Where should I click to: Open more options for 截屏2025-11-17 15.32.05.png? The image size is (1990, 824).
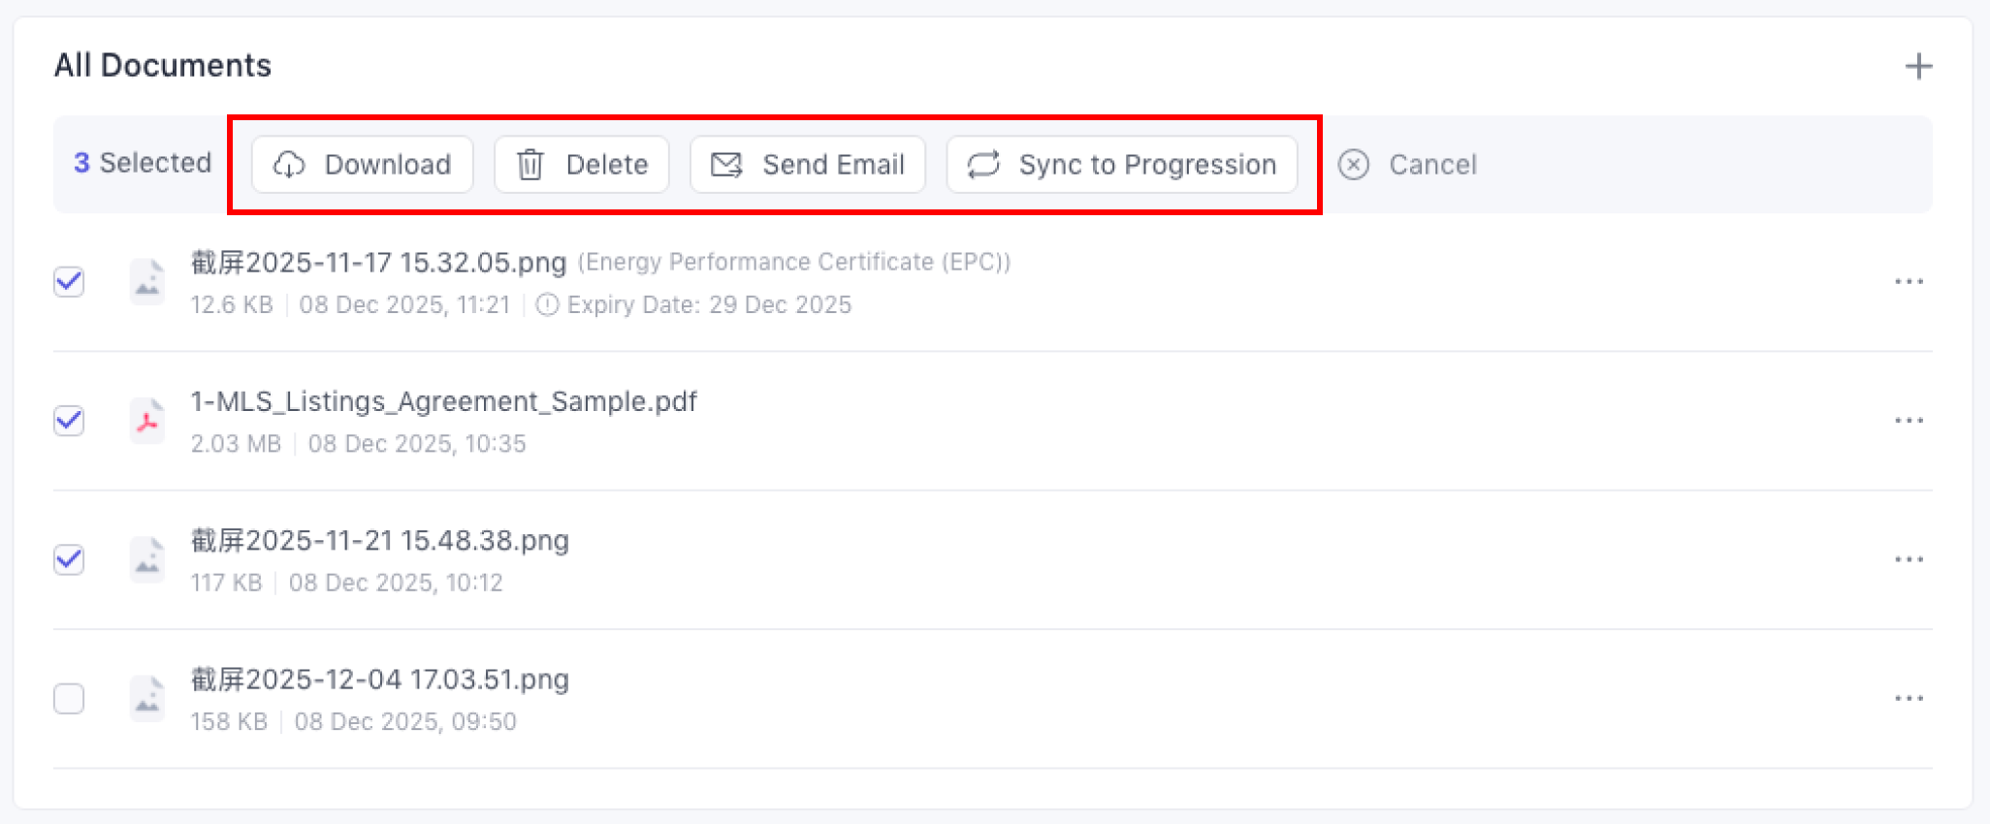(x=1909, y=282)
